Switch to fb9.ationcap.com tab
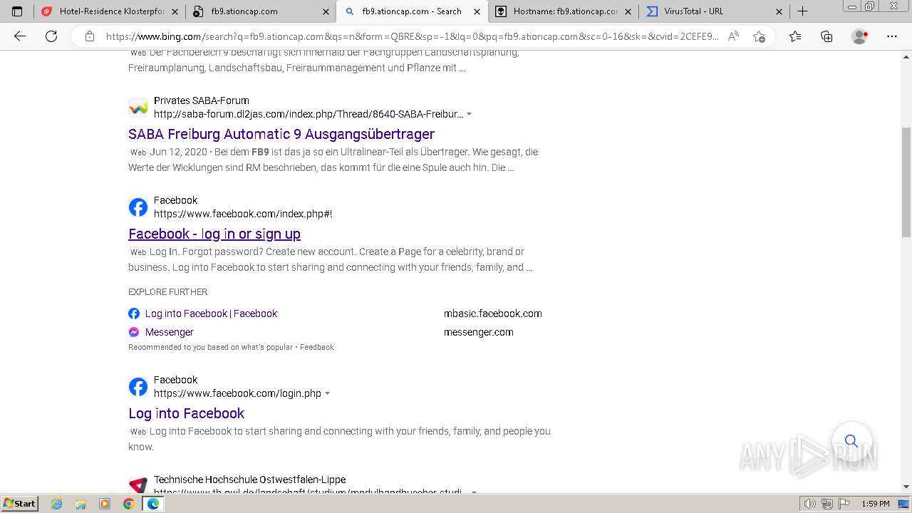This screenshot has width=912, height=513. (260, 11)
